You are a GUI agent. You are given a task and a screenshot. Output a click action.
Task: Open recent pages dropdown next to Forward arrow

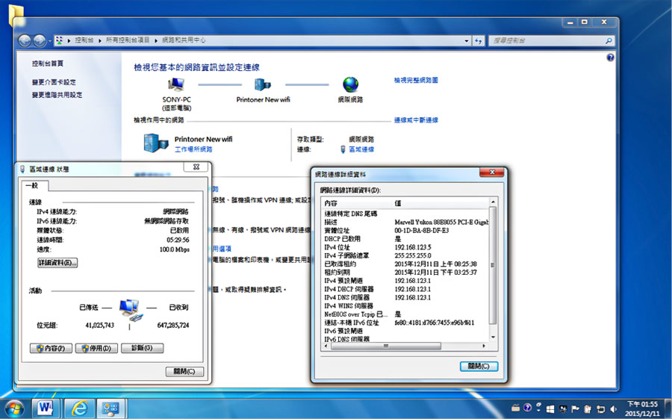(x=50, y=41)
